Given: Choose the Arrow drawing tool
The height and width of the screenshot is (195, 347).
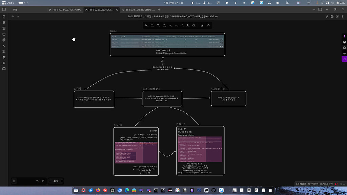Looking at the screenshot, I should coord(170,25).
